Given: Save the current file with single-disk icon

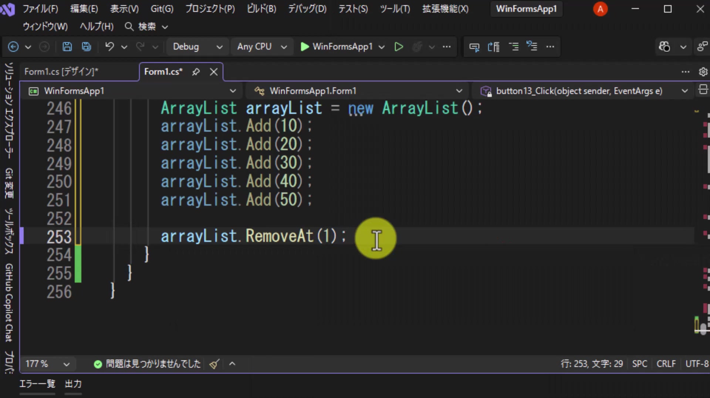Looking at the screenshot, I should (x=67, y=47).
